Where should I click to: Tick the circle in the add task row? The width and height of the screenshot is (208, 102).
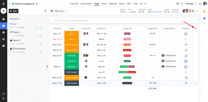point(55,21)
